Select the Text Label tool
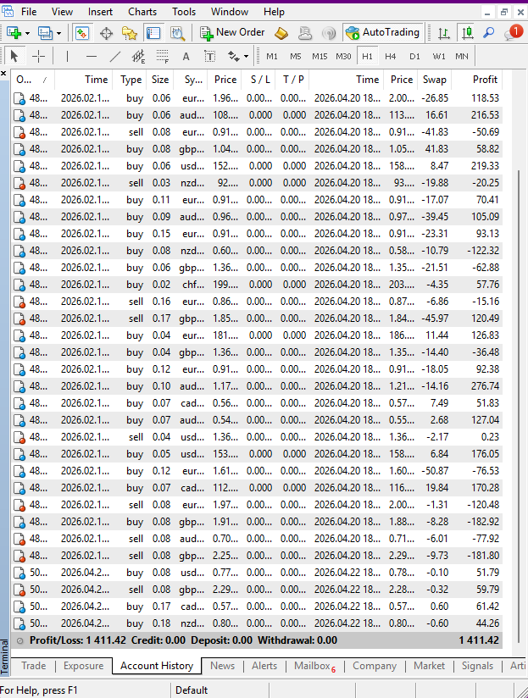Viewport: 528px width, 698px height. pyautogui.click(x=209, y=56)
